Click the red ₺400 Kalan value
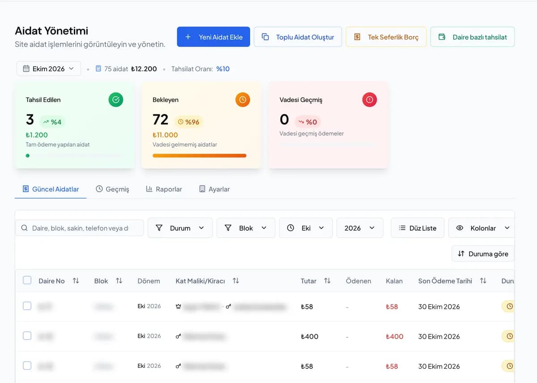 [394, 337]
